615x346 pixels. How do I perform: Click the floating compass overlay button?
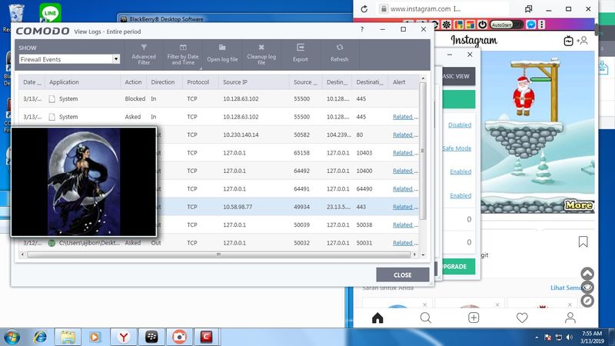[x=587, y=301]
